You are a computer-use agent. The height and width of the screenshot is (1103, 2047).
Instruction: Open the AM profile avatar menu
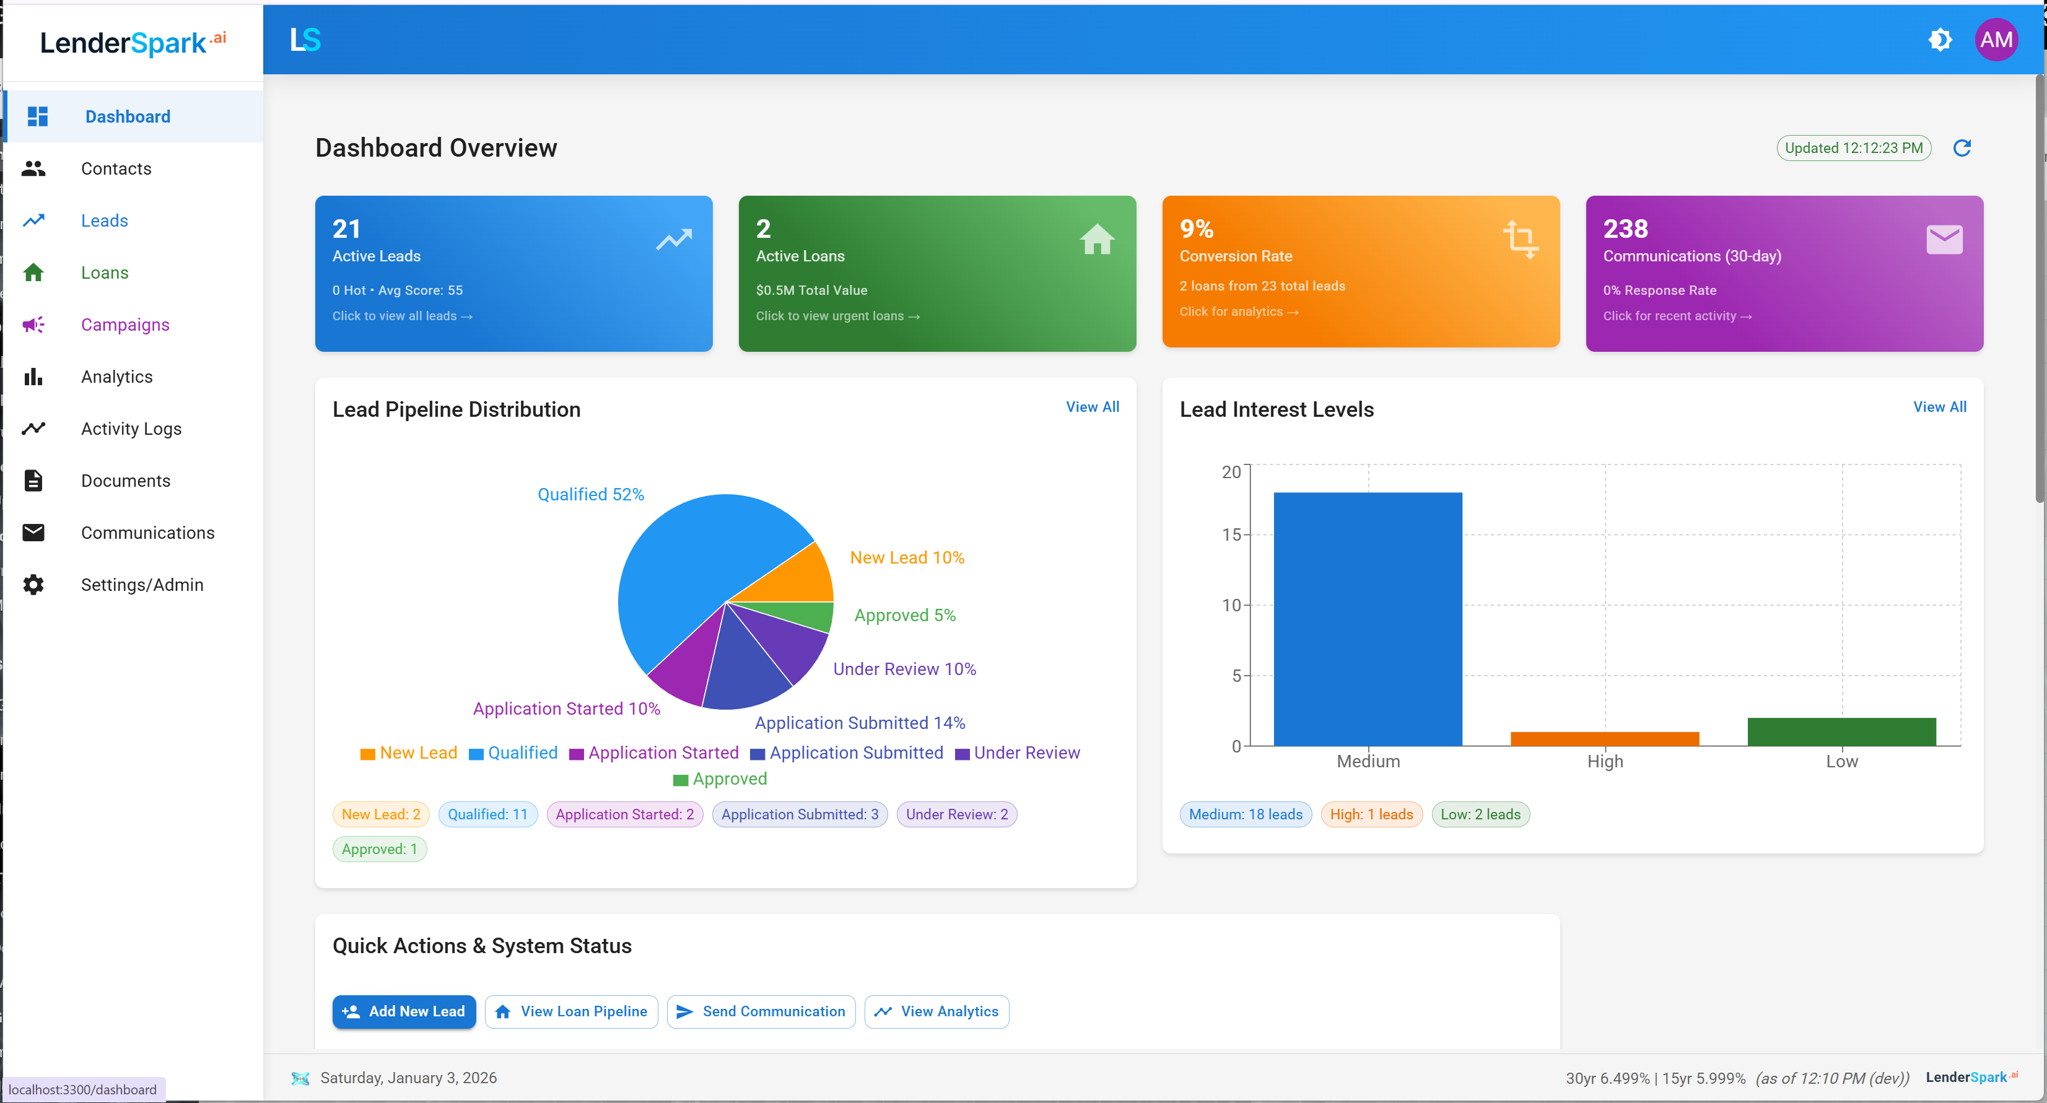click(1996, 39)
